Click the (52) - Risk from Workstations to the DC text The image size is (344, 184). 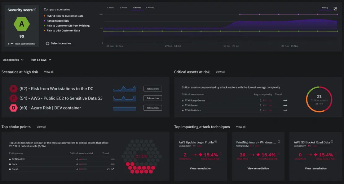[56, 89]
